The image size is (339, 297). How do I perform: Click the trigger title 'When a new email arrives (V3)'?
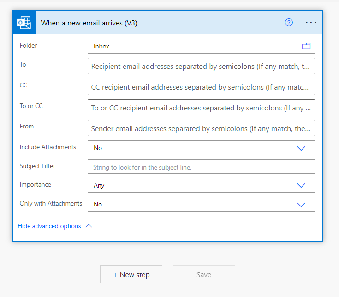89,23
